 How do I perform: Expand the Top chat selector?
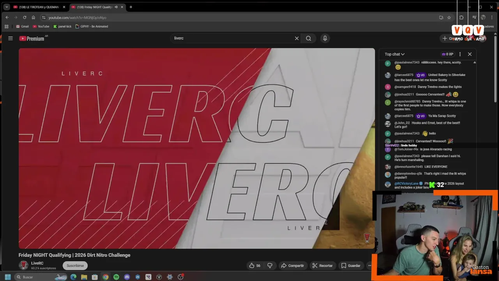pos(395,54)
